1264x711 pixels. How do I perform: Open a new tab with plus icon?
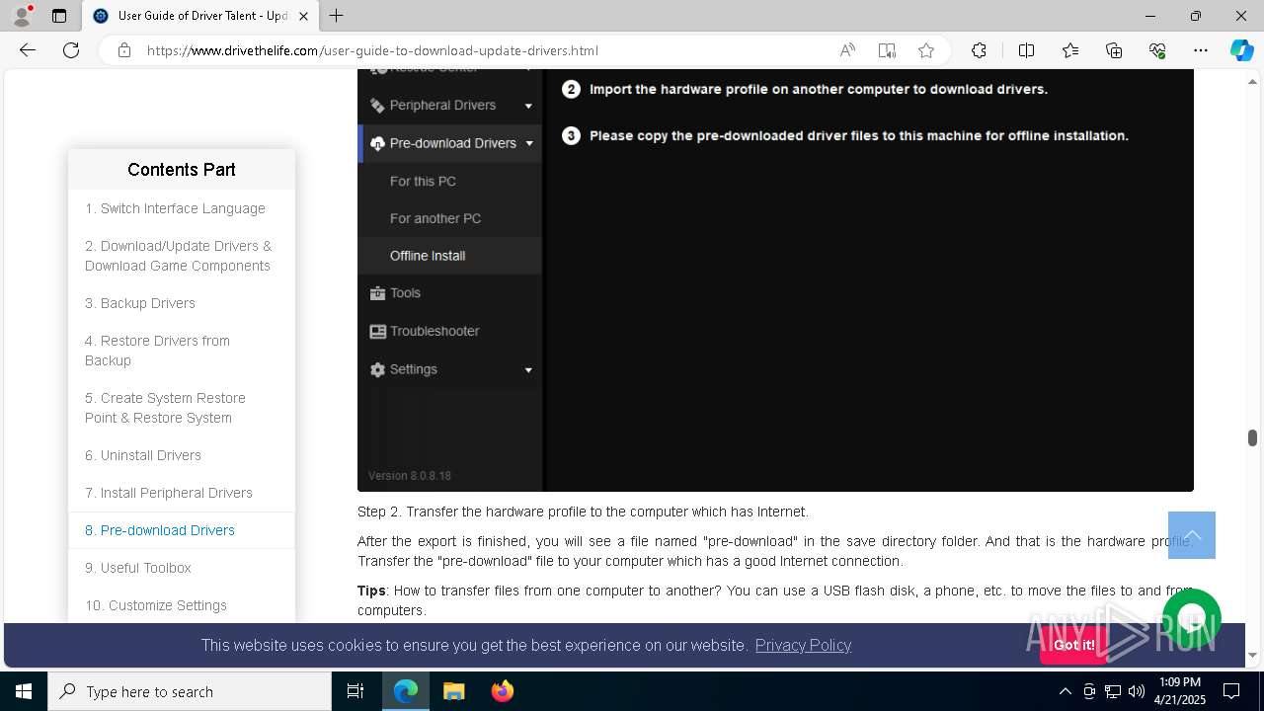point(337,16)
